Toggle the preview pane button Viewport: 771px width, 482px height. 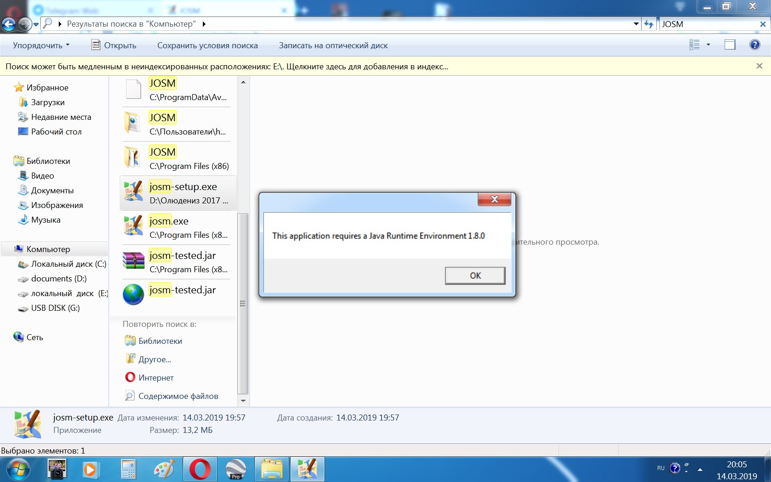[730, 45]
